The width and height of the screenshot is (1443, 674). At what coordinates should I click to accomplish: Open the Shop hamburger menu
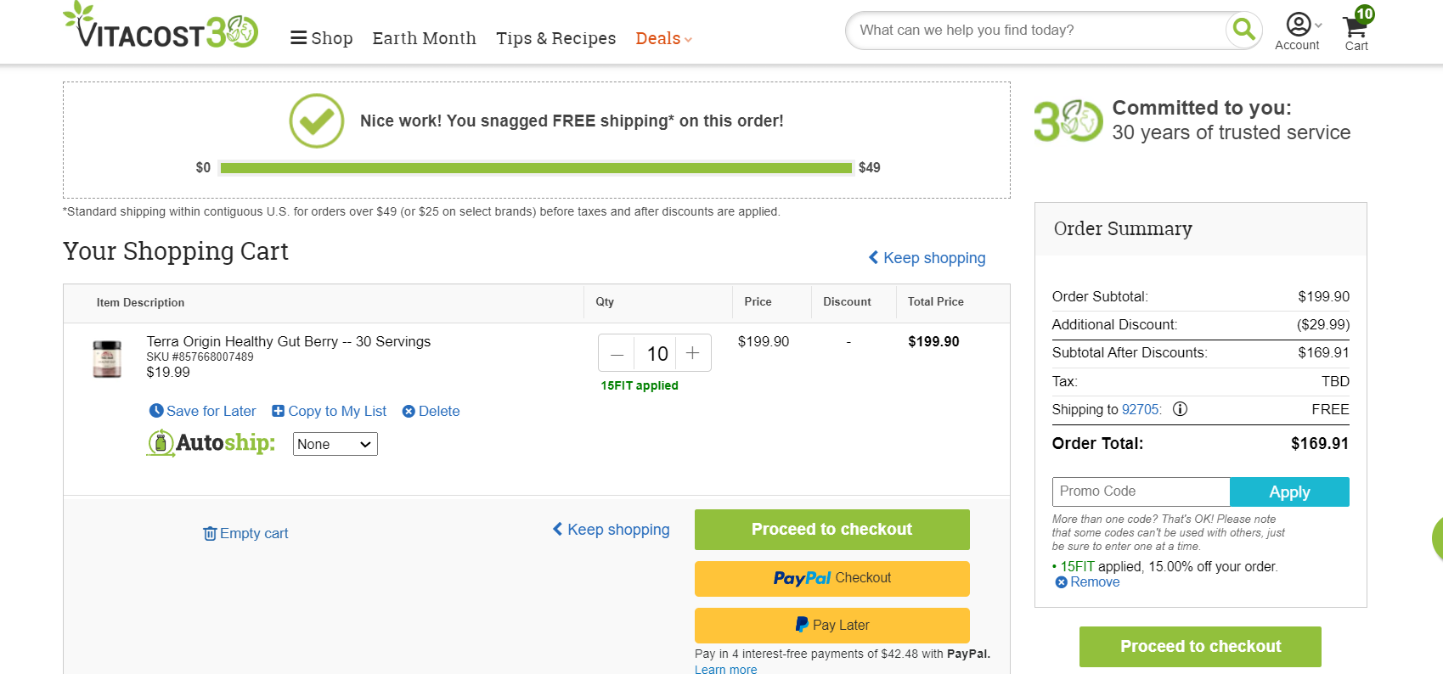(x=321, y=38)
